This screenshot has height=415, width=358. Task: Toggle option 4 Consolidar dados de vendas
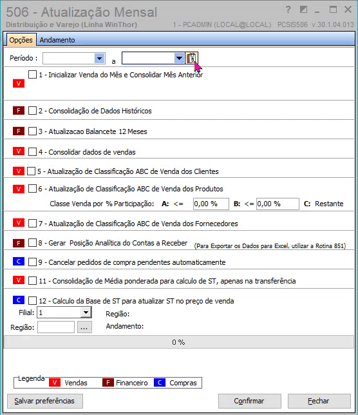point(33,152)
